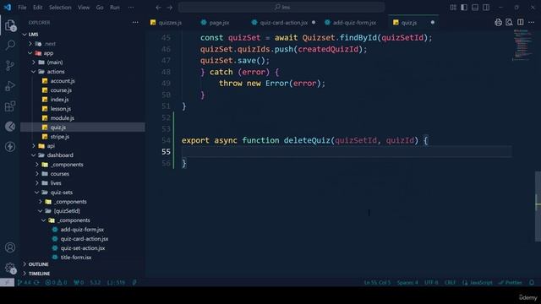Screen dimensions: 541x304
Task: Click the remote window status bar icon
Action: [x=7, y=282]
